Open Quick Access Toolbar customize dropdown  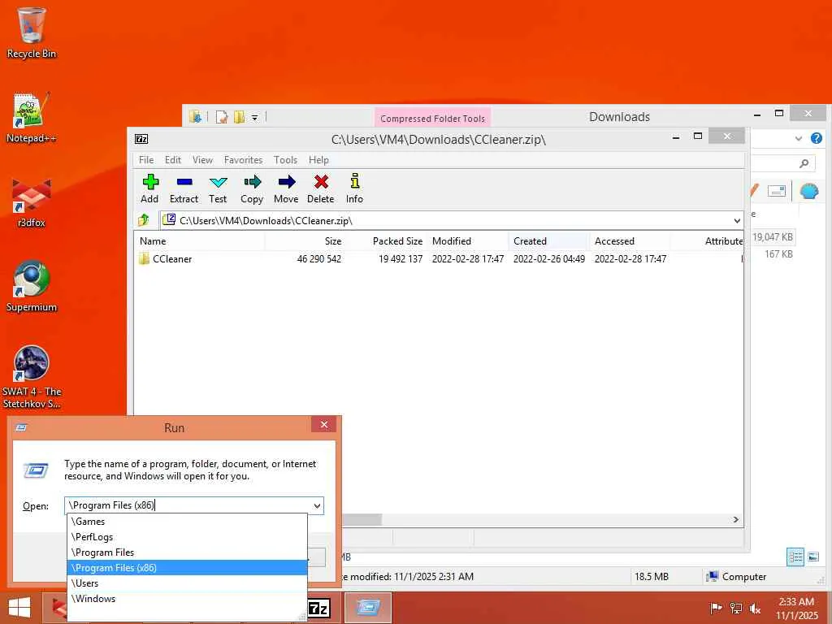[254, 117]
